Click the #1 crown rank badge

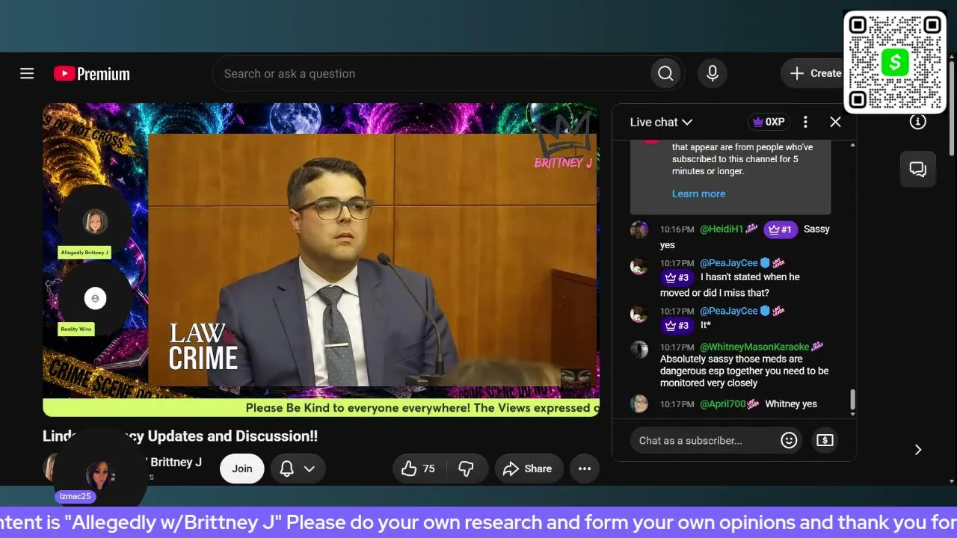(780, 229)
